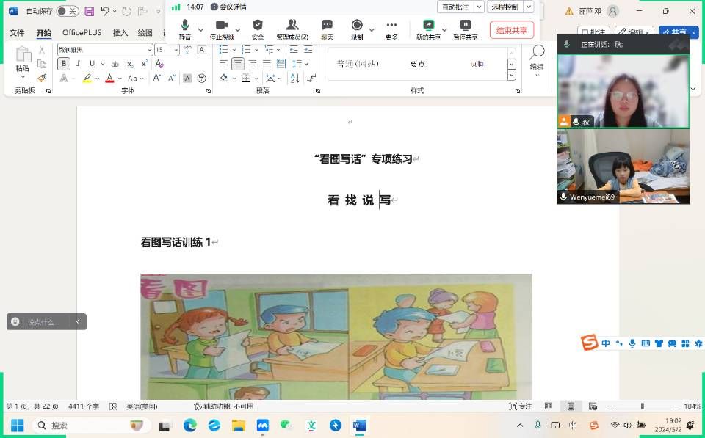Click the stop video camera icon
The height and width of the screenshot is (438, 705).
point(221,29)
